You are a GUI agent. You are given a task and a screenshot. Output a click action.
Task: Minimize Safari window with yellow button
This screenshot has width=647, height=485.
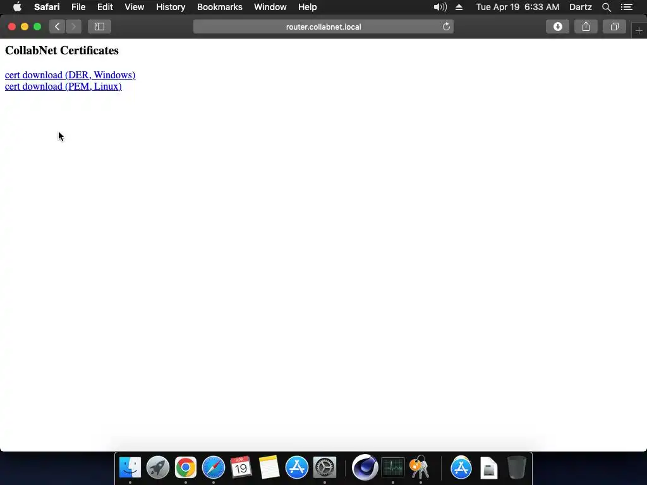tap(25, 27)
